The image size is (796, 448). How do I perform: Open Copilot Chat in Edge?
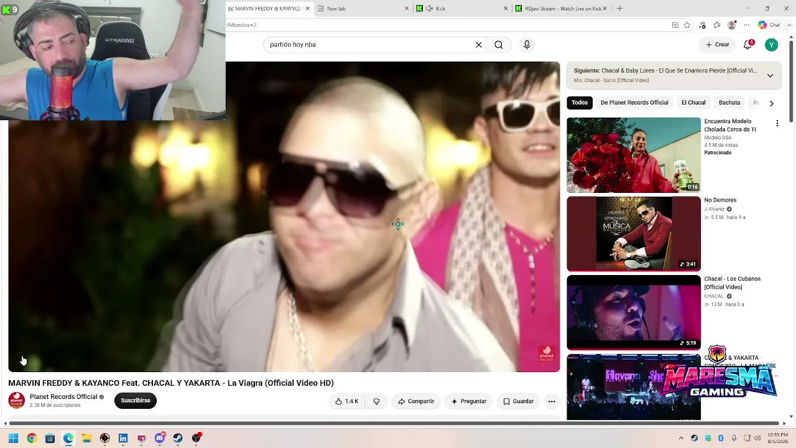769,25
